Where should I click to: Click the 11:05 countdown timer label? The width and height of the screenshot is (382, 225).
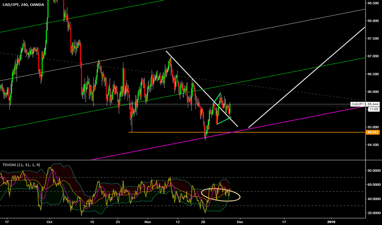(374, 110)
